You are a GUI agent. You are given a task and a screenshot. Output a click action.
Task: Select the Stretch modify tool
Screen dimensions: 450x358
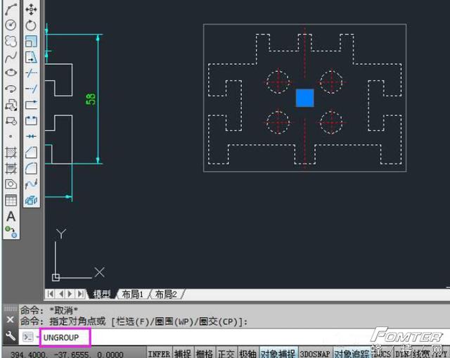[31, 57]
